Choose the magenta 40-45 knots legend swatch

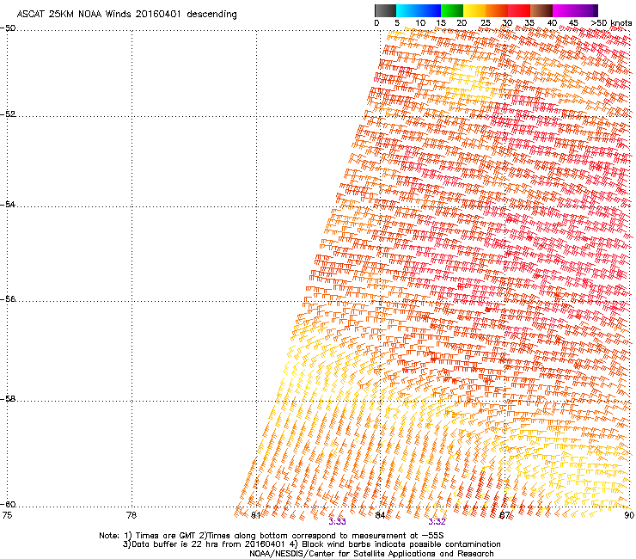[x=564, y=10]
